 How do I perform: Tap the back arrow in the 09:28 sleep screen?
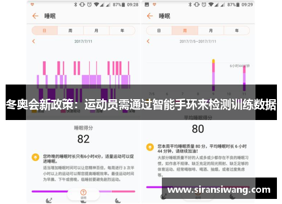(35, 16)
